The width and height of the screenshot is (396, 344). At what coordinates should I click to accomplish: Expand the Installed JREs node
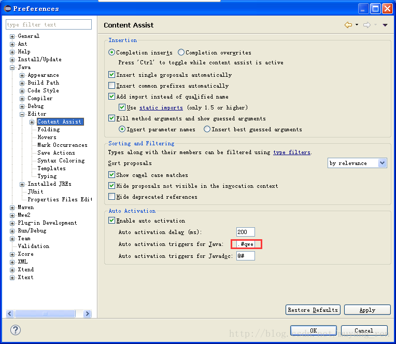tap(22, 184)
